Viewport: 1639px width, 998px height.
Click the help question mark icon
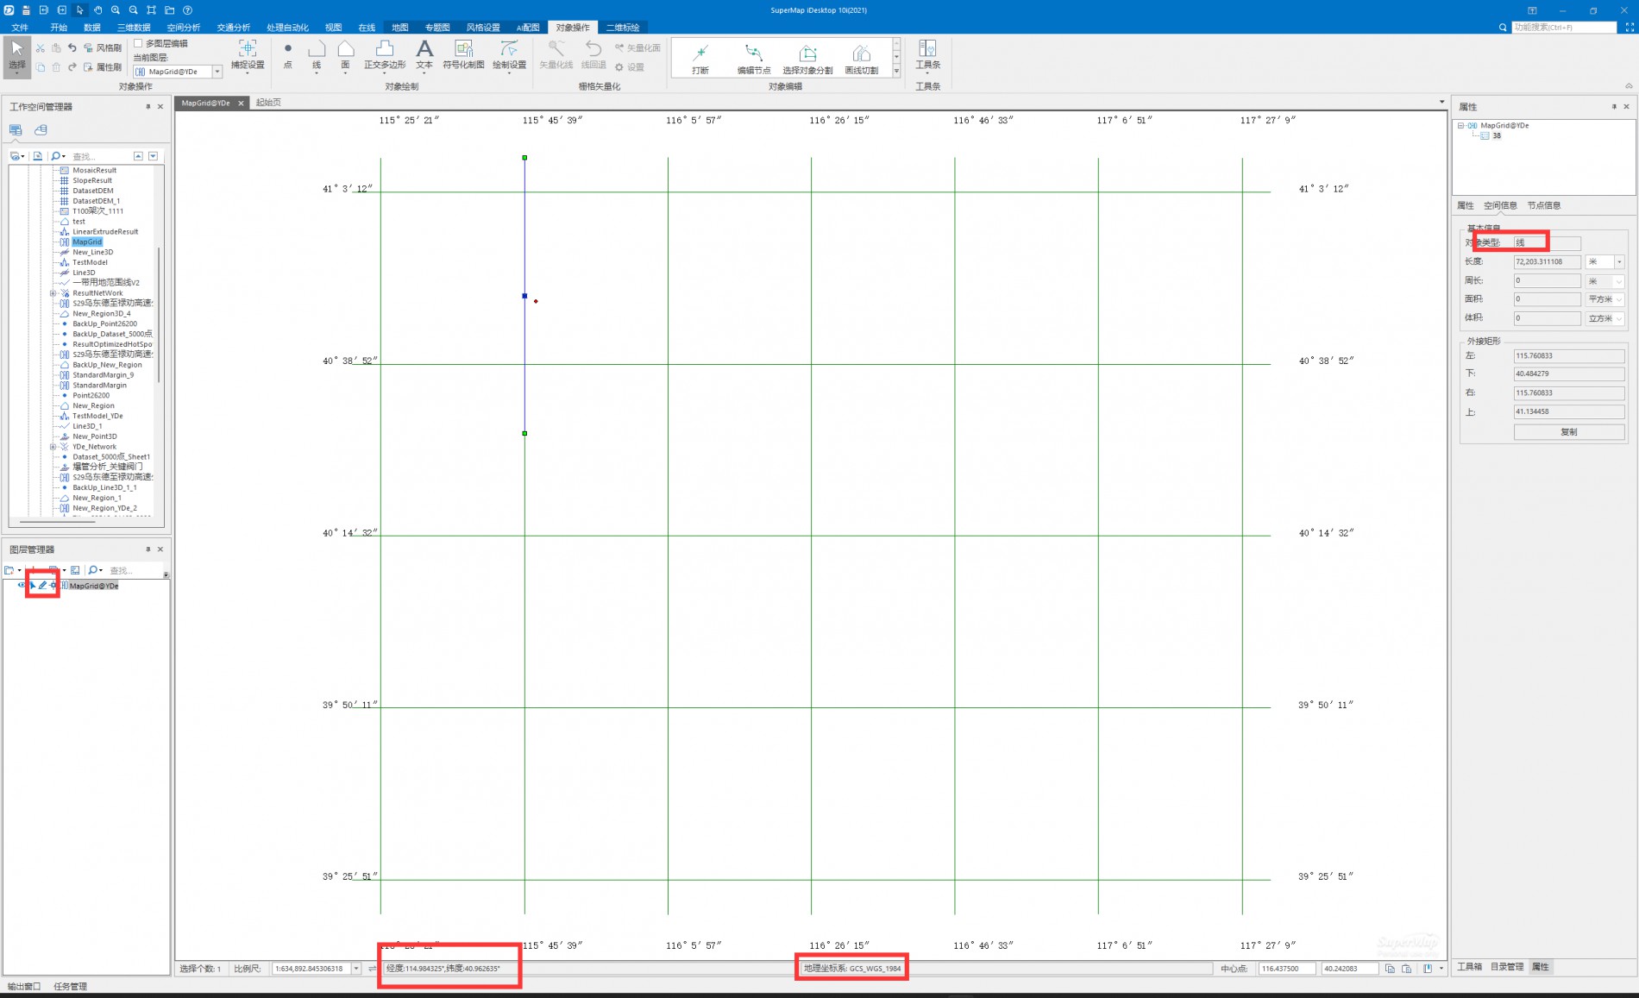pyautogui.click(x=187, y=10)
